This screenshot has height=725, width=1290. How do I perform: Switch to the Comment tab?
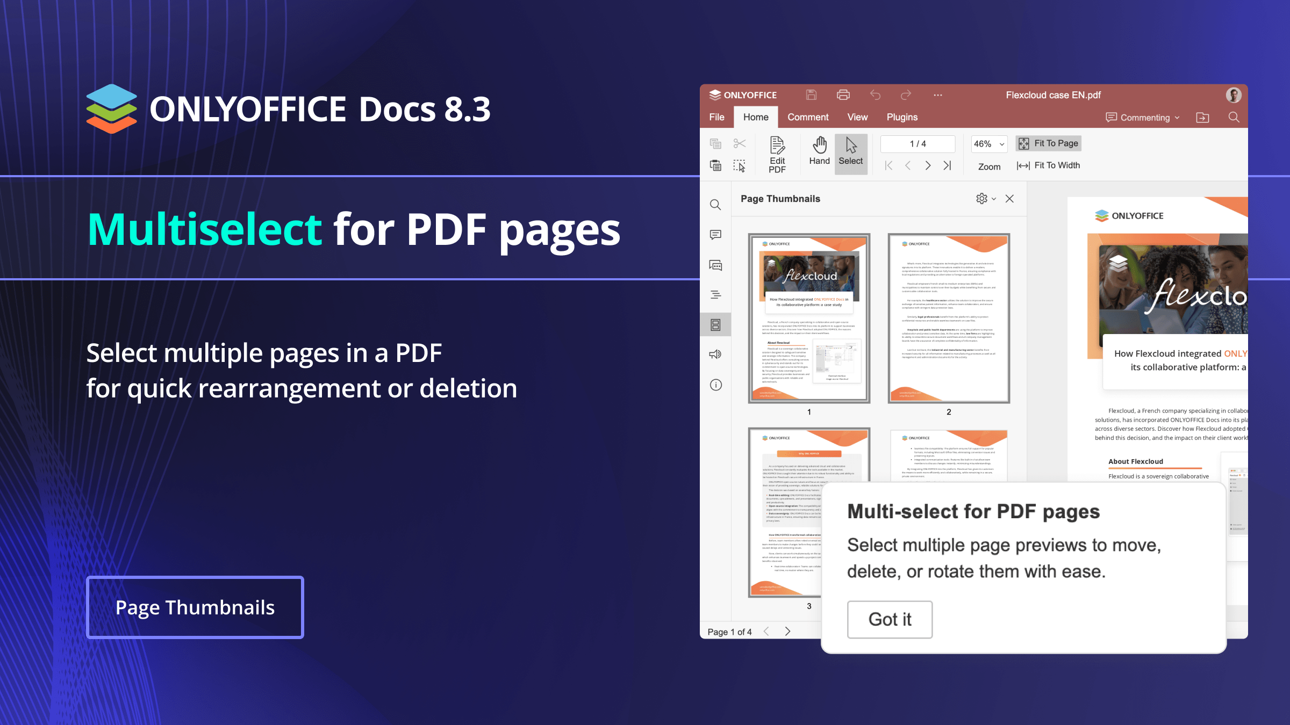(807, 117)
